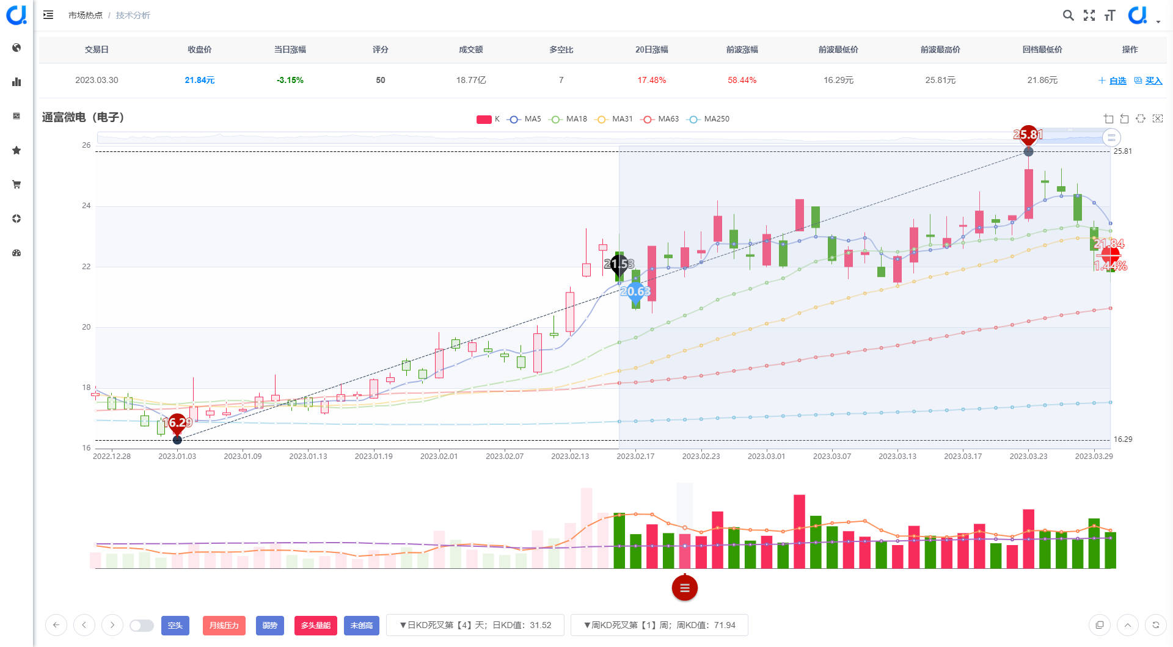Click the image panel icon in the sidebar
Screen dimensions: 1173x647
(x=16, y=116)
